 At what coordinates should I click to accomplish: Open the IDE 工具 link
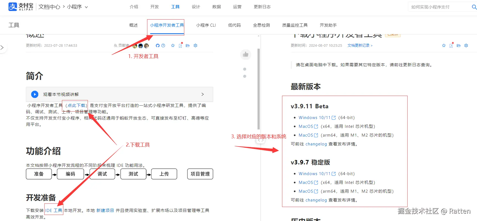(x=54, y=211)
